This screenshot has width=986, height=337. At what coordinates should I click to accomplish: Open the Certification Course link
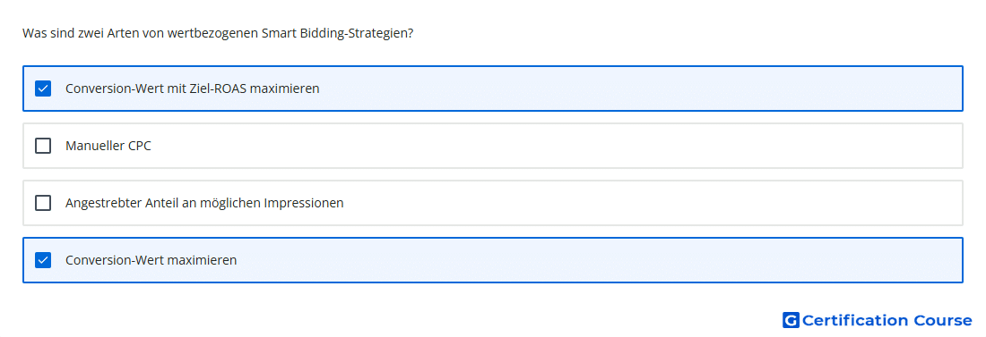click(x=878, y=321)
